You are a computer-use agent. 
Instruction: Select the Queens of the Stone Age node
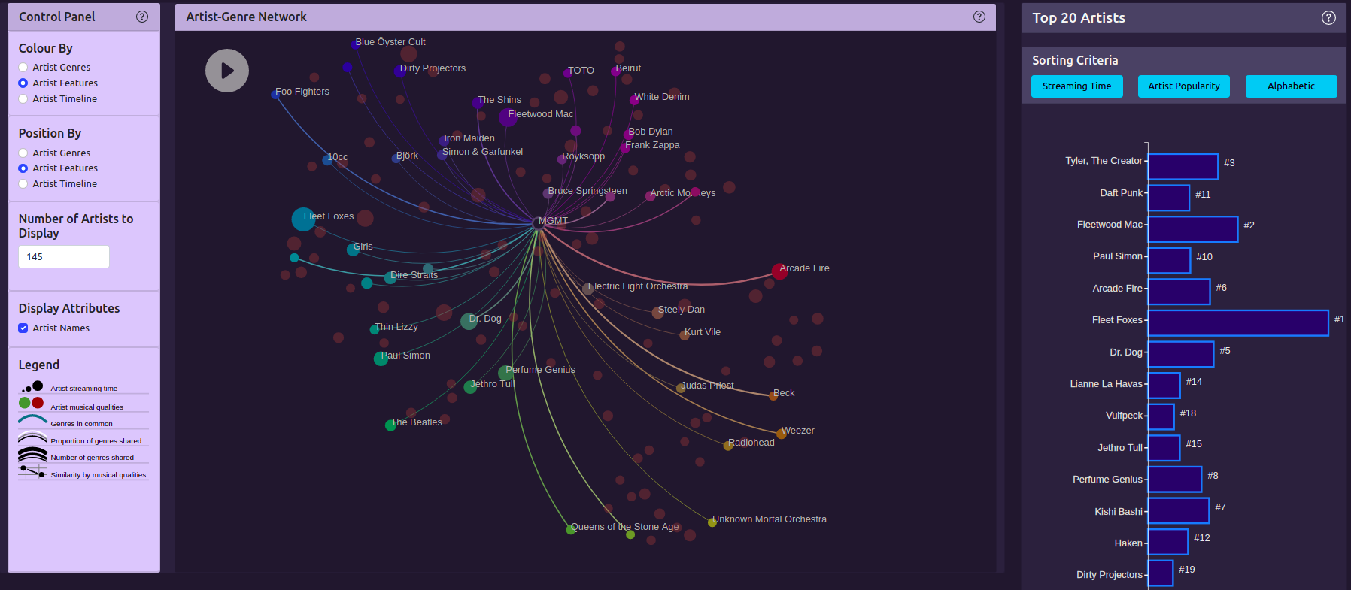point(570,530)
